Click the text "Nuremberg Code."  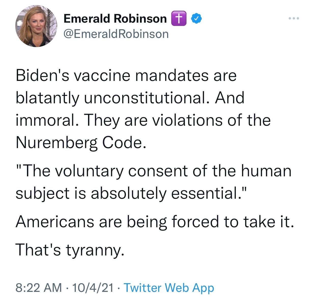(x=81, y=142)
